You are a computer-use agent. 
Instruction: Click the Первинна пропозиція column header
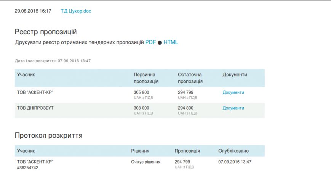146,78
